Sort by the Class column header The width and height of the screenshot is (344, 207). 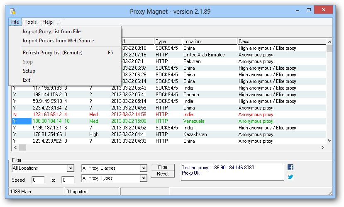[282, 41]
